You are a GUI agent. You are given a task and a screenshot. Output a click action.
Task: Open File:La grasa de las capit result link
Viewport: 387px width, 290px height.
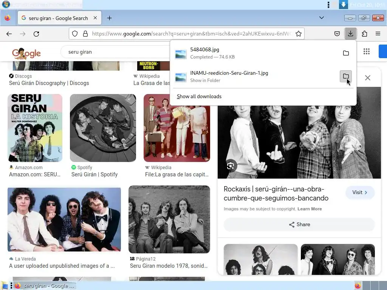177,174
